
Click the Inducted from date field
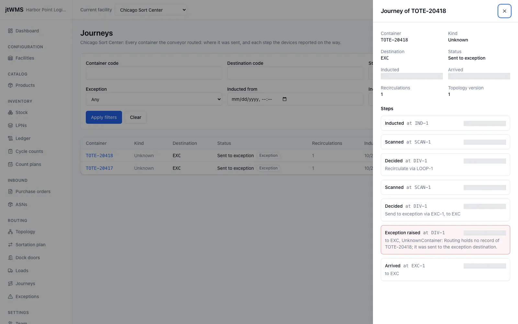point(295,99)
